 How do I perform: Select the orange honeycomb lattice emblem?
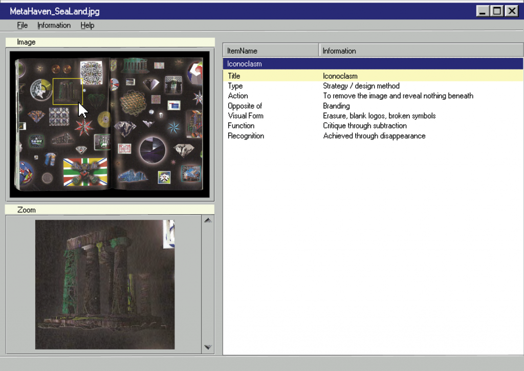point(134,102)
